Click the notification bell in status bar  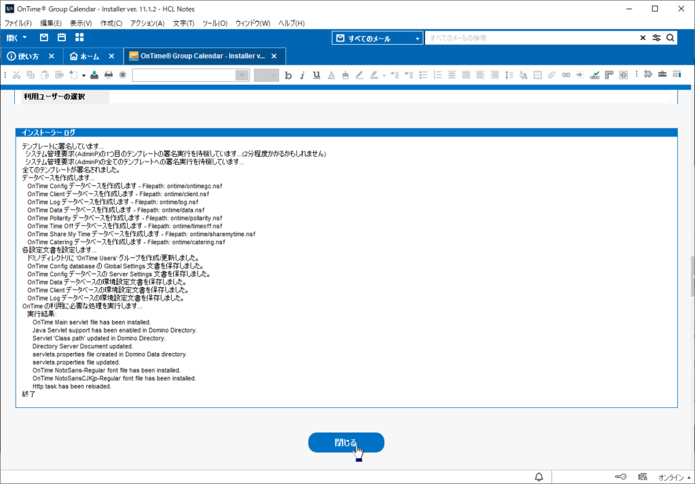coord(539,477)
